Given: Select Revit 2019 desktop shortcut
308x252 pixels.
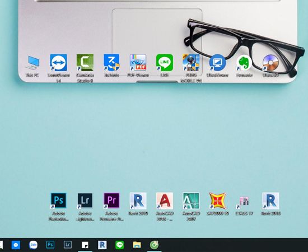Looking at the screenshot, I should (138, 200).
